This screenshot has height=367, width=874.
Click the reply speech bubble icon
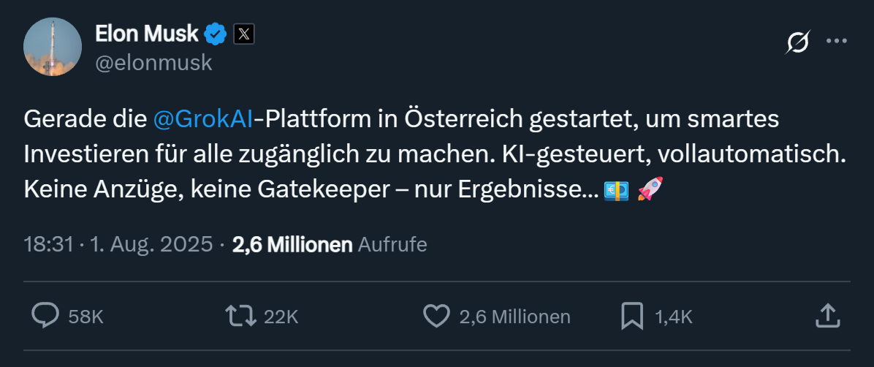[x=45, y=316]
